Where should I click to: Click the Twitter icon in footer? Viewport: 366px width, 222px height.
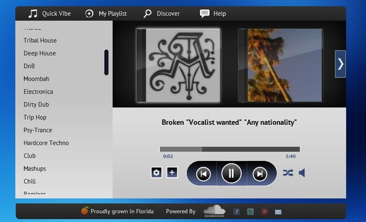[250, 212]
